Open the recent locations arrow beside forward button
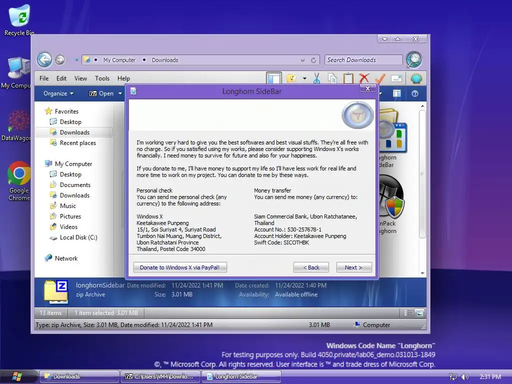The width and height of the screenshot is (512, 384). pos(76,60)
